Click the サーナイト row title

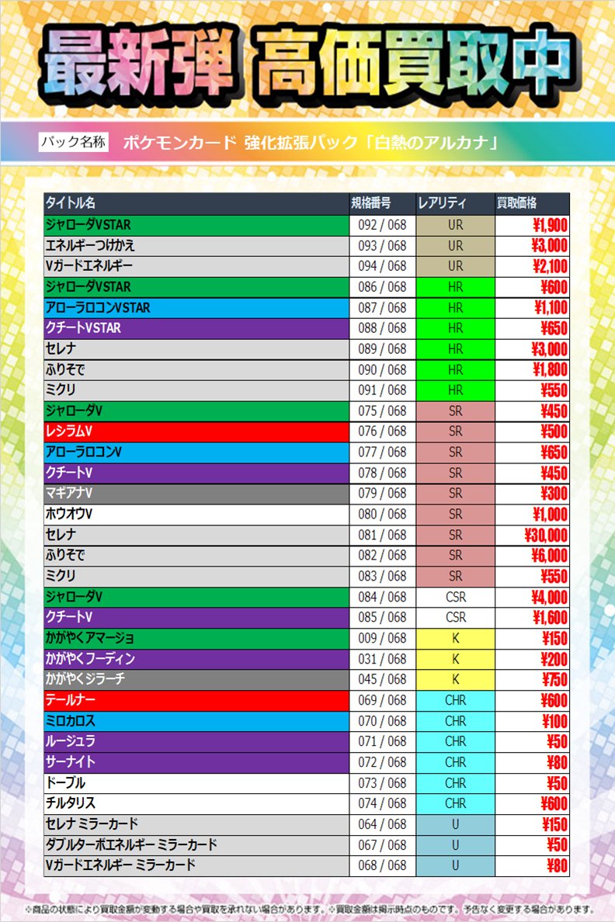pos(70,761)
